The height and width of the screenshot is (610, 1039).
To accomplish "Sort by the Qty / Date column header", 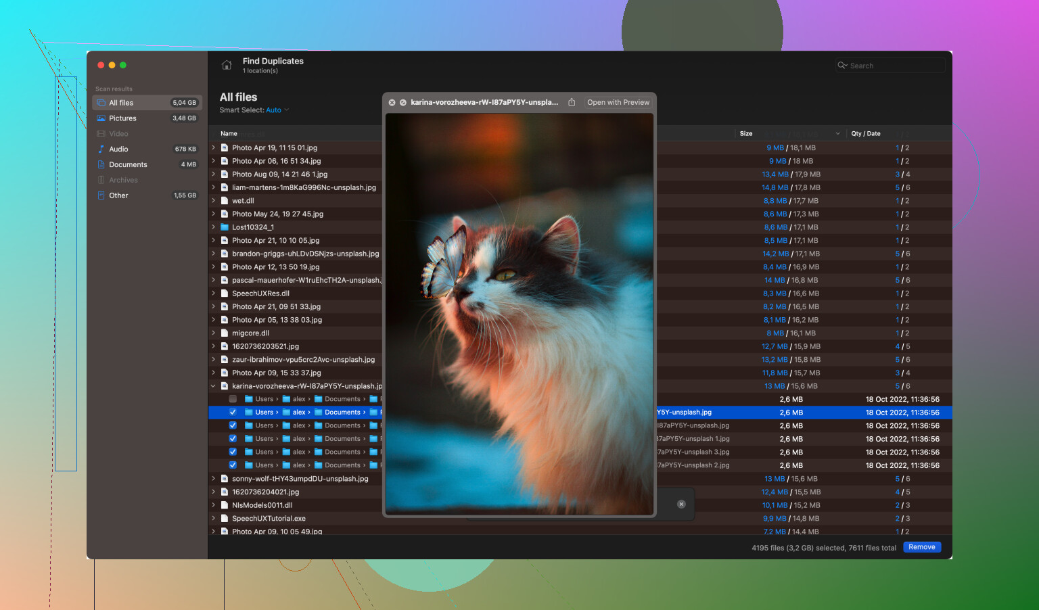I will pos(866,134).
